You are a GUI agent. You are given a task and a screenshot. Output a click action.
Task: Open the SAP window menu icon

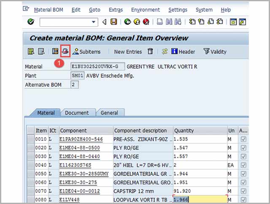tap(26, 8)
